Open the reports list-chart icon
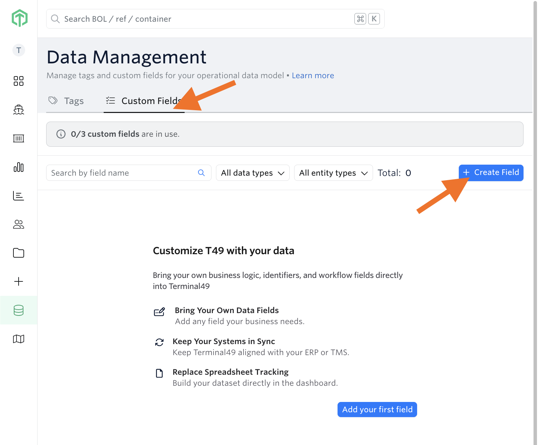This screenshot has width=538, height=445. (19, 196)
